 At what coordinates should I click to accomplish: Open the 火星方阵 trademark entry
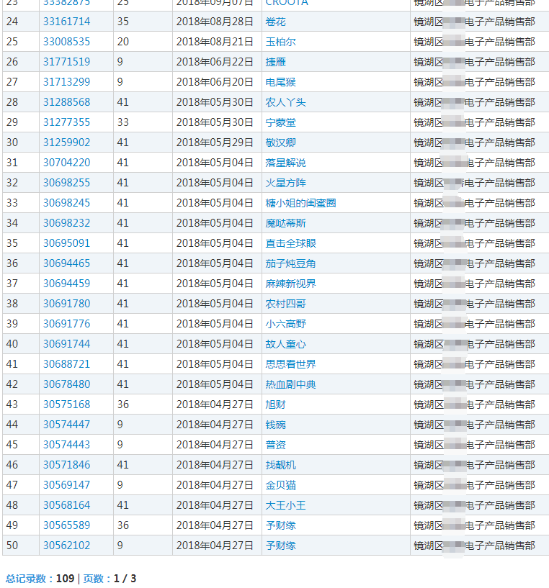[x=285, y=183]
